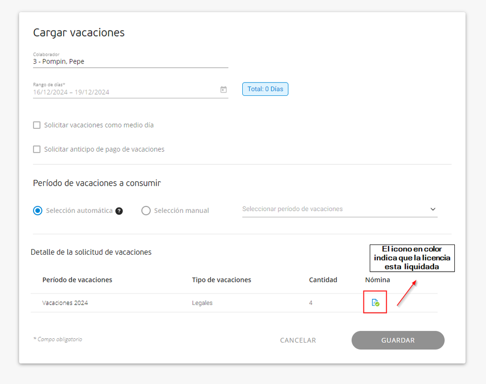The width and height of the screenshot is (486, 384).
Task: Click the help icon beside Selección automática
Action: pos(119,211)
